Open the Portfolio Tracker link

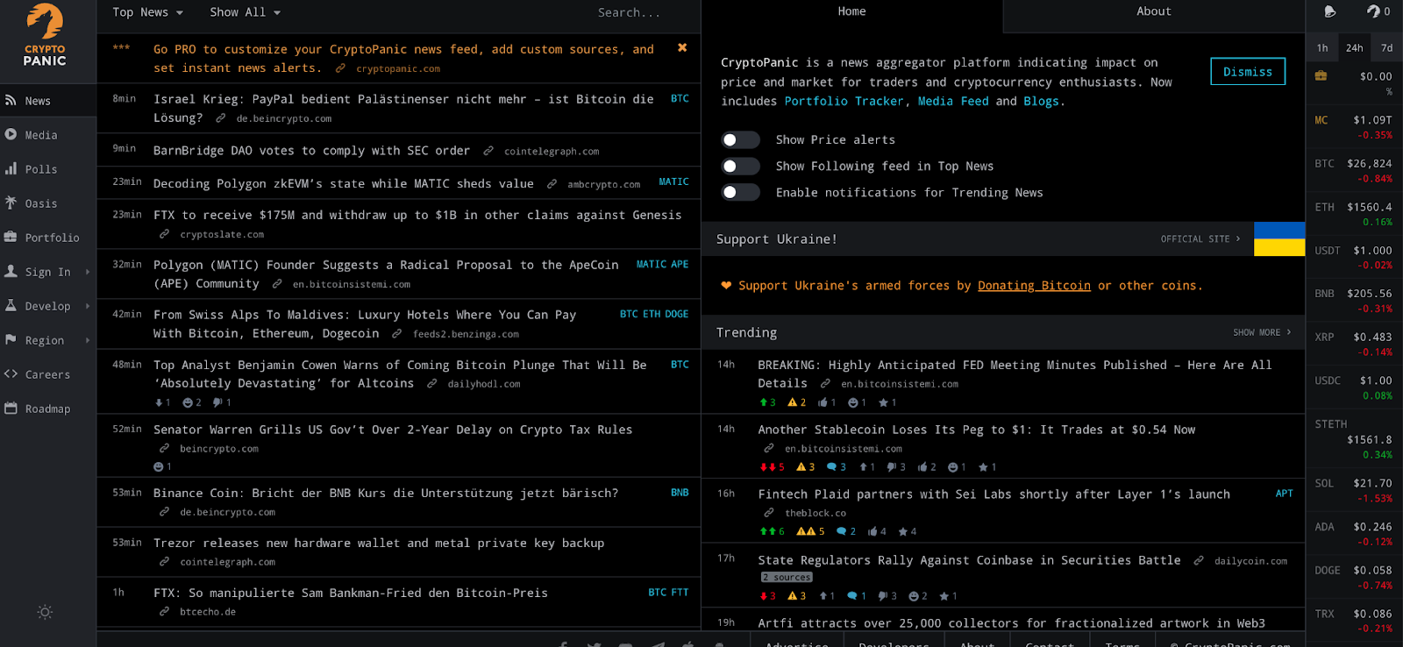coord(844,102)
